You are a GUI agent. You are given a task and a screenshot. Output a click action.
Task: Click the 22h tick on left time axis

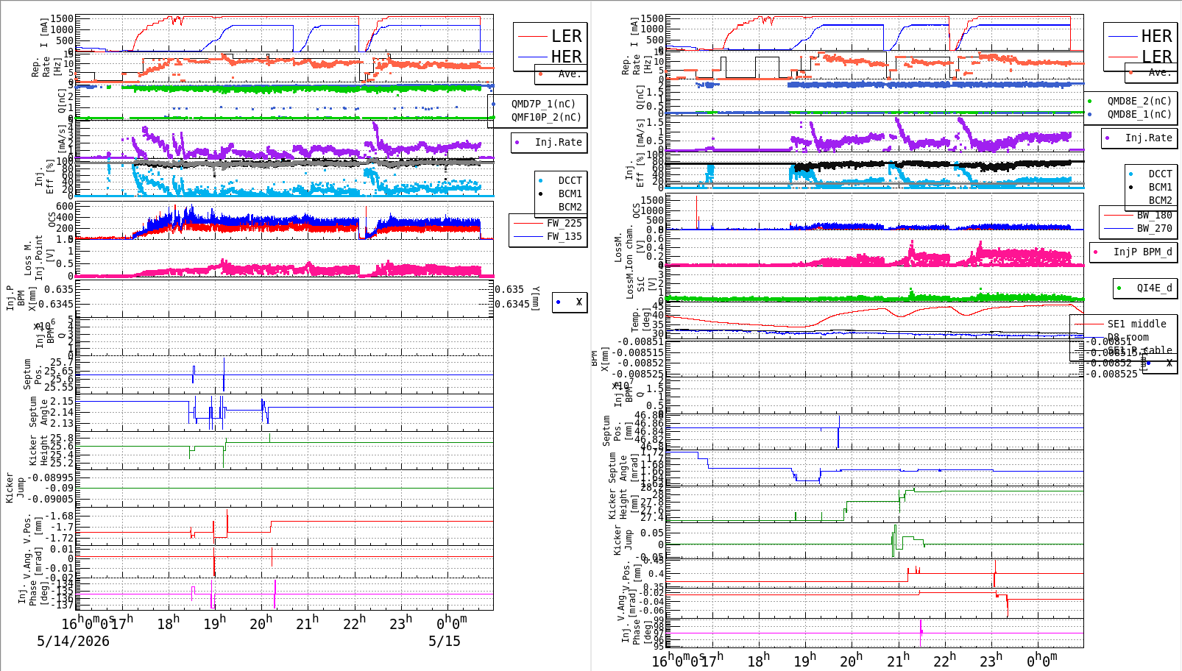353,623
